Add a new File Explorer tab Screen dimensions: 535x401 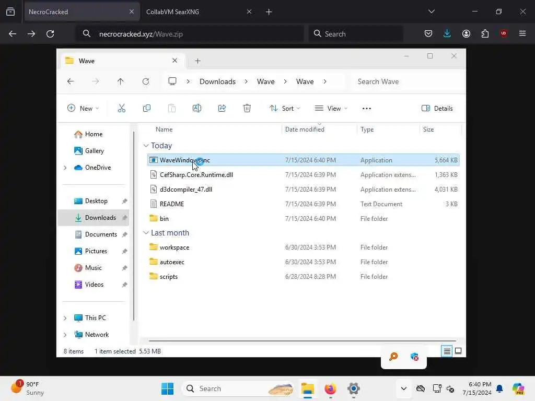tap(197, 61)
